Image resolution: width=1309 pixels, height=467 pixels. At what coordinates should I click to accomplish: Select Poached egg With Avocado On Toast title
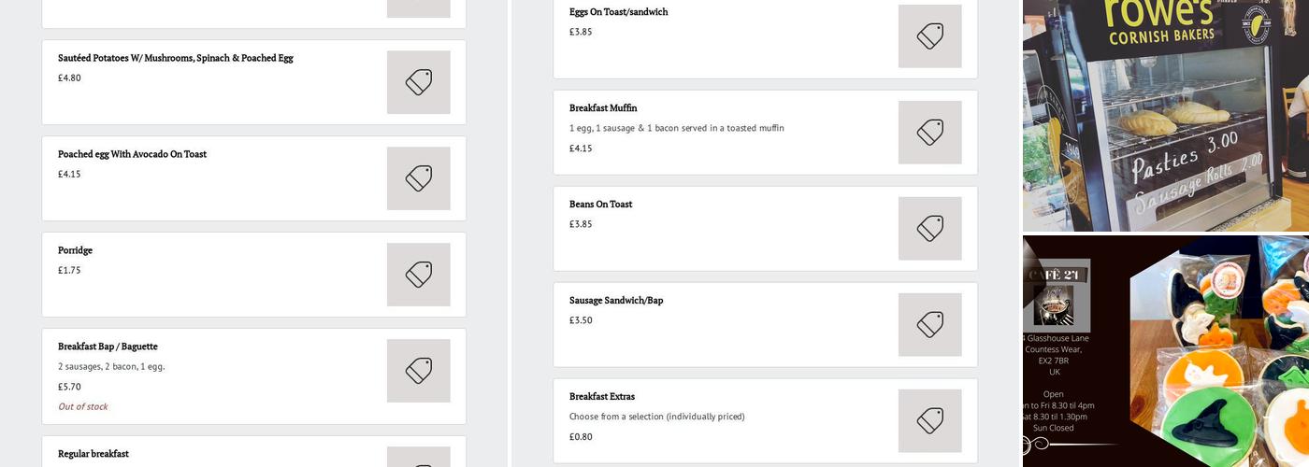click(x=132, y=154)
